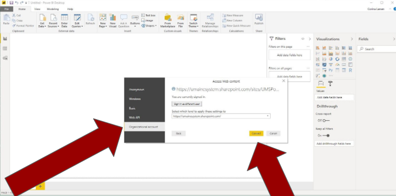Image resolution: width=396 pixels, height=196 pixels.
Task: Click the Fields pane Search box
Action: click(376, 49)
